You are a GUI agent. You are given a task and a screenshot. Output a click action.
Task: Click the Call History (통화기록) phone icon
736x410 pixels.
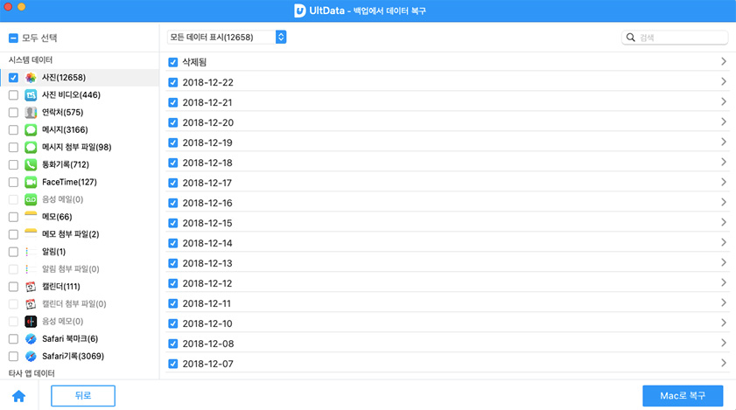pyautogui.click(x=31, y=164)
